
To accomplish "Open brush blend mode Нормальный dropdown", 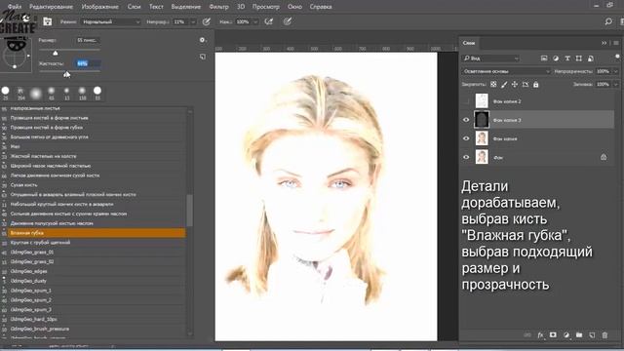I will tap(110, 21).
